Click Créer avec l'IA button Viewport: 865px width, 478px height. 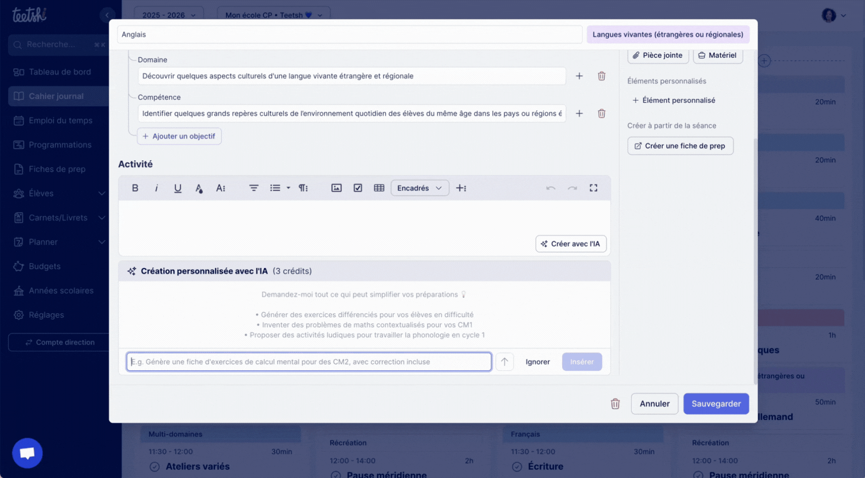[570, 244]
